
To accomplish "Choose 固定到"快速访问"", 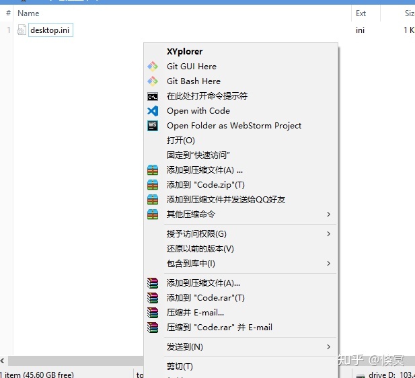I will (241, 155).
